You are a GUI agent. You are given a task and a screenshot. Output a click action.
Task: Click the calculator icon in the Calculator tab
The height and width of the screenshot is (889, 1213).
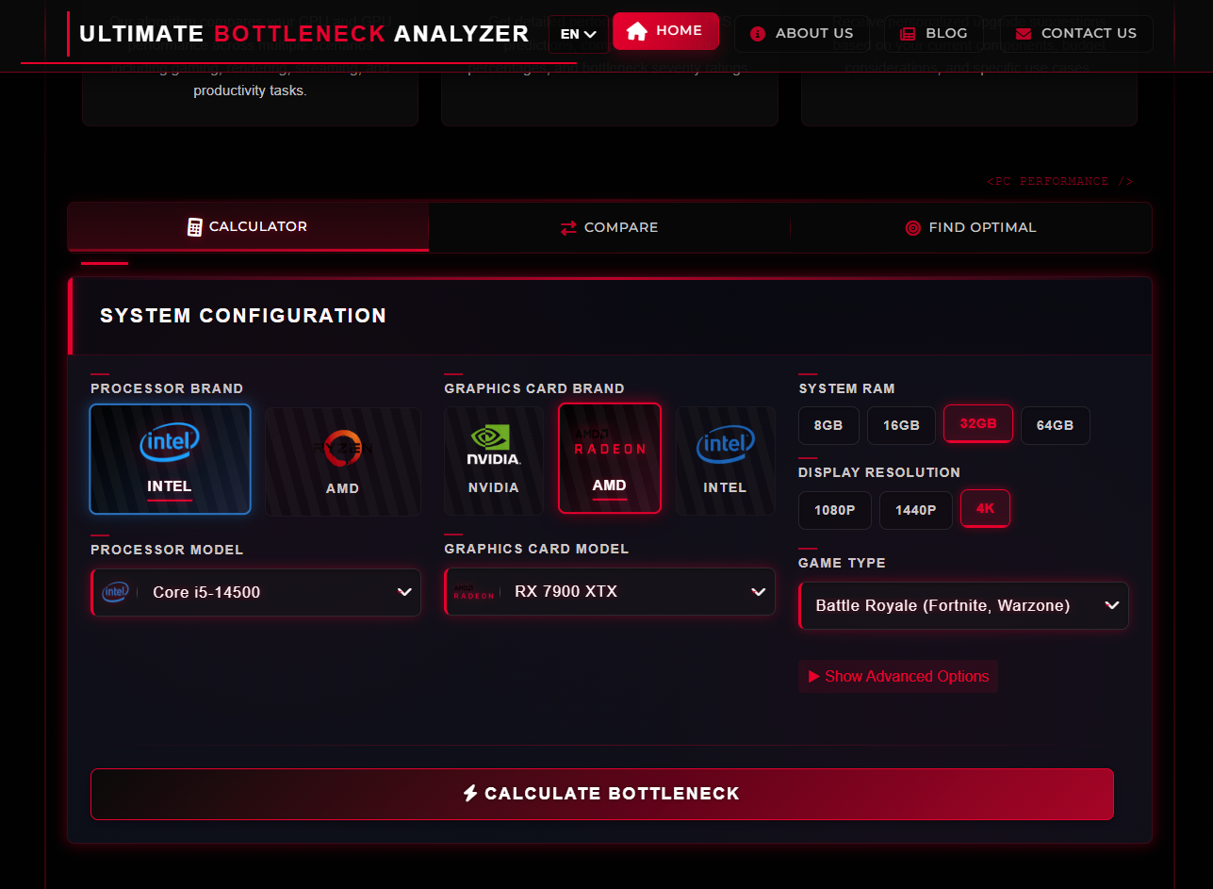[195, 227]
